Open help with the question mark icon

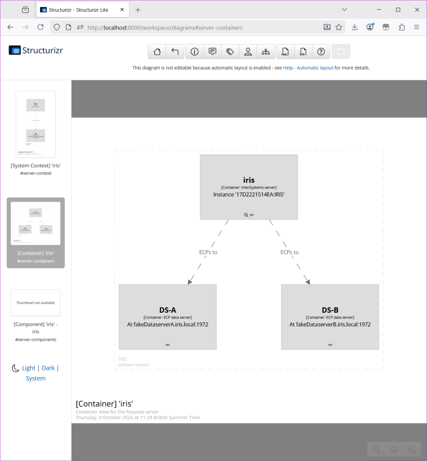[x=321, y=52]
